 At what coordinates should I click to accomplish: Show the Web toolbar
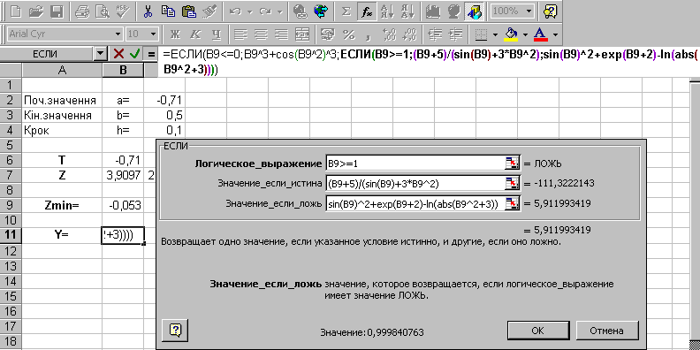tap(320, 11)
